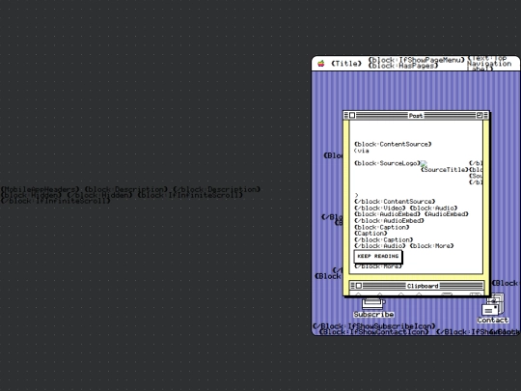
Task: Click the {Block:IfShowContactIcon} text
Action: [x=374, y=331]
